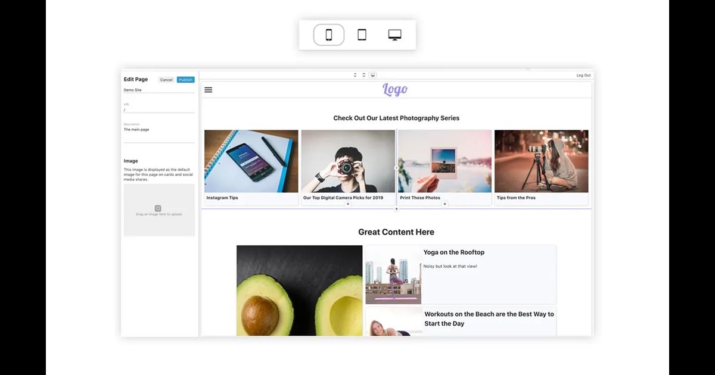Toggle tablet view with the mini tablet icon
This screenshot has width=715, height=375.
(363, 75)
